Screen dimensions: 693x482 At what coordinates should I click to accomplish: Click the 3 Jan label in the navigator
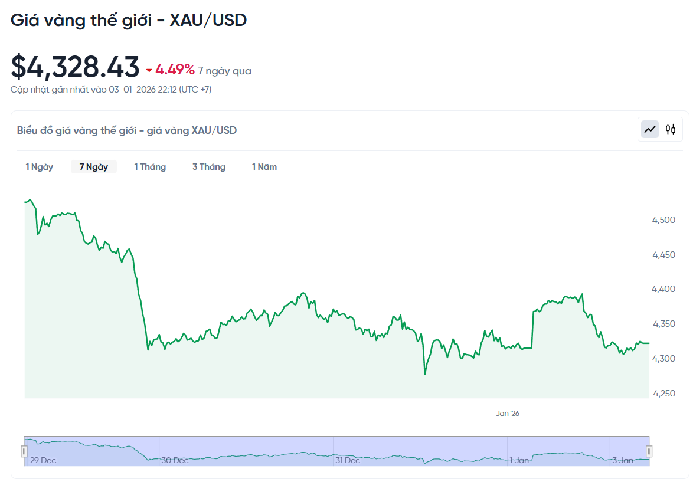(x=622, y=460)
